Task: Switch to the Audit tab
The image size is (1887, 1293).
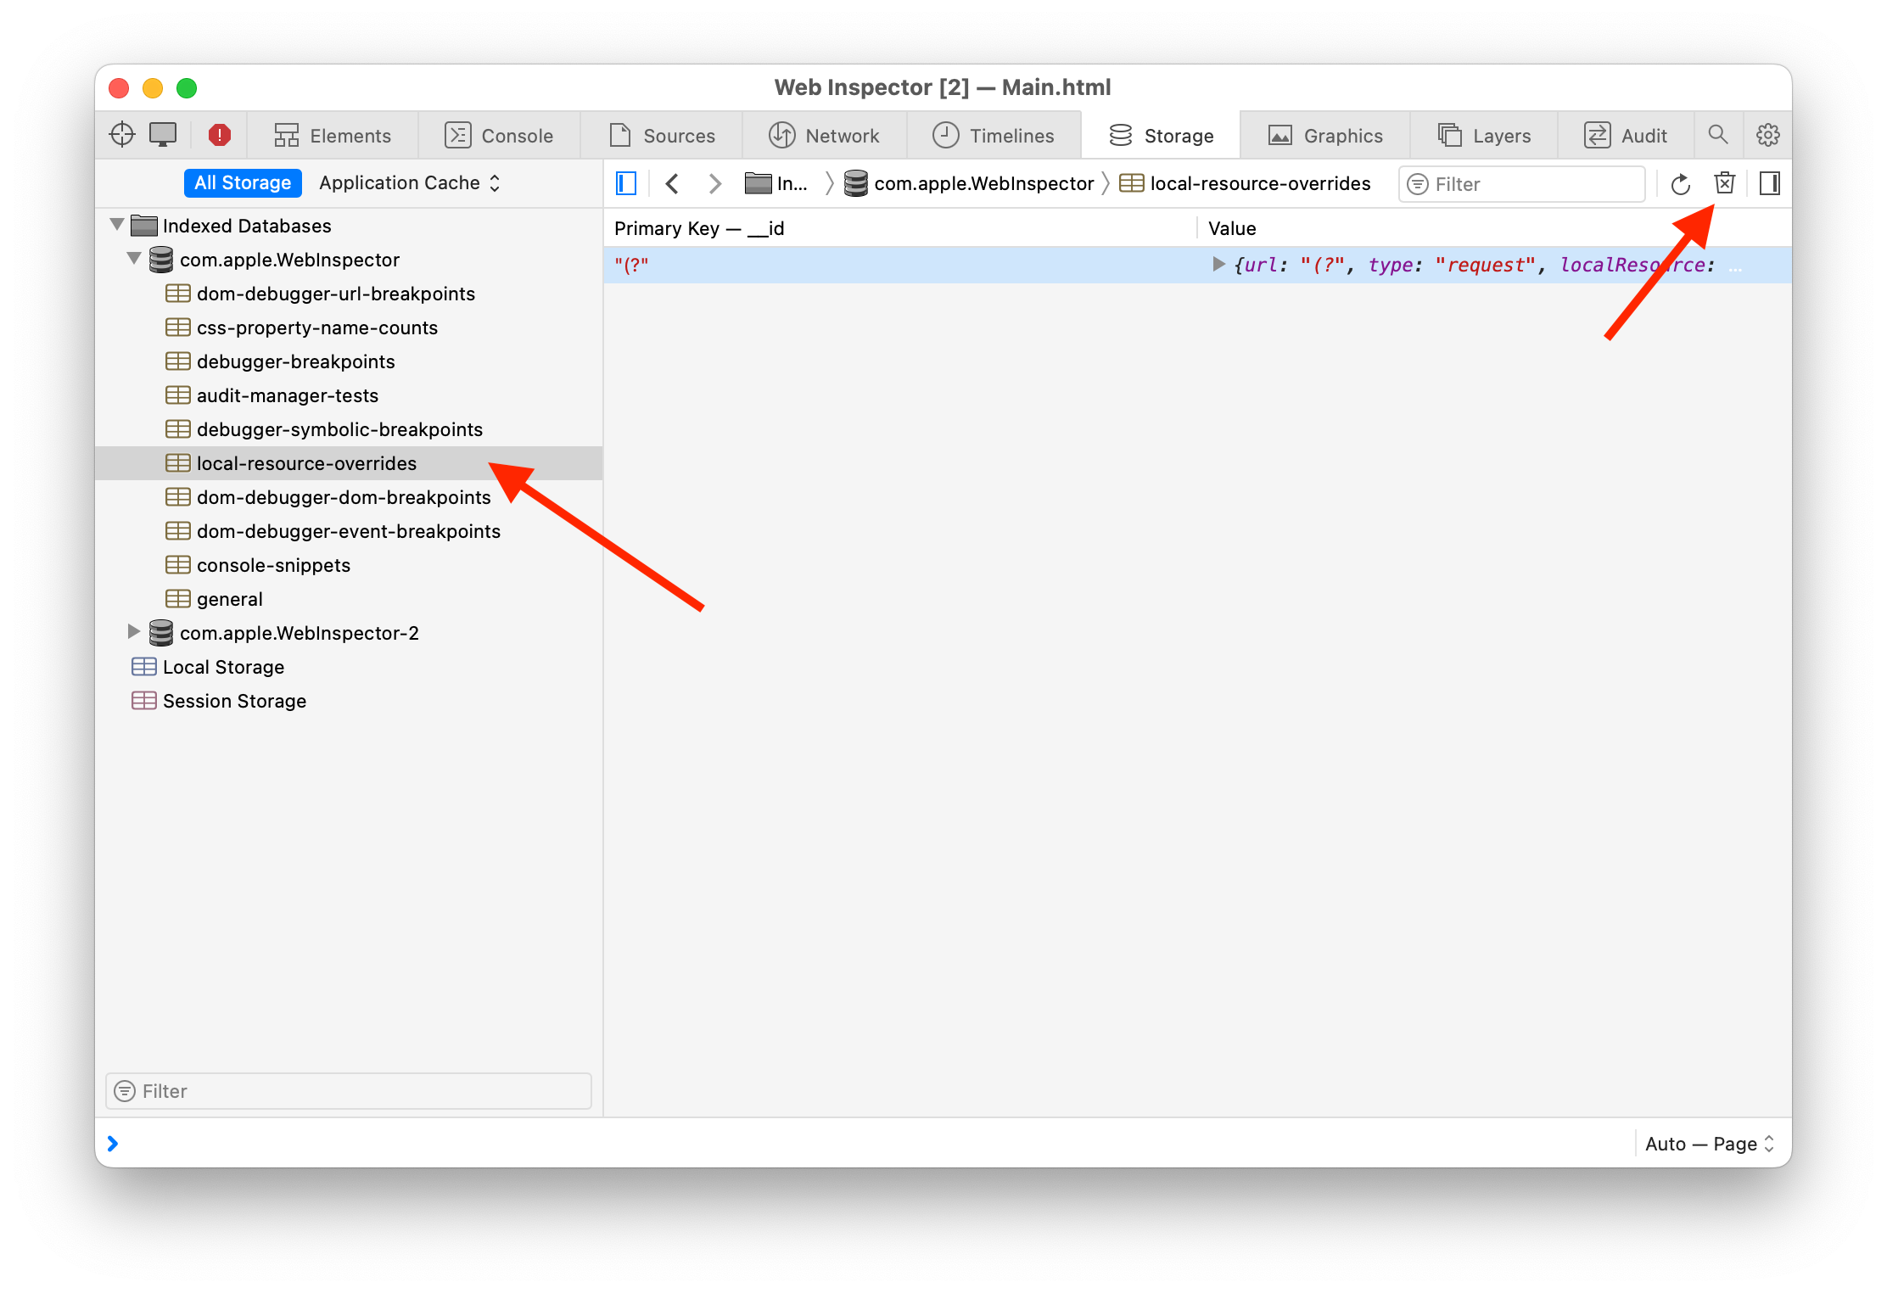Action: click(1626, 136)
